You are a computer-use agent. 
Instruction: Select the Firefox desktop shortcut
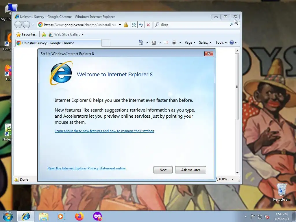tap(8, 73)
